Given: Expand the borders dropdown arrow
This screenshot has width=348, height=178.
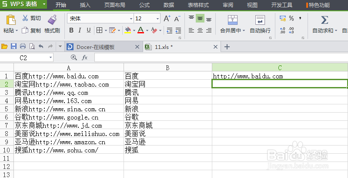Looking at the screenshot, I should click(x=106, y=30).
